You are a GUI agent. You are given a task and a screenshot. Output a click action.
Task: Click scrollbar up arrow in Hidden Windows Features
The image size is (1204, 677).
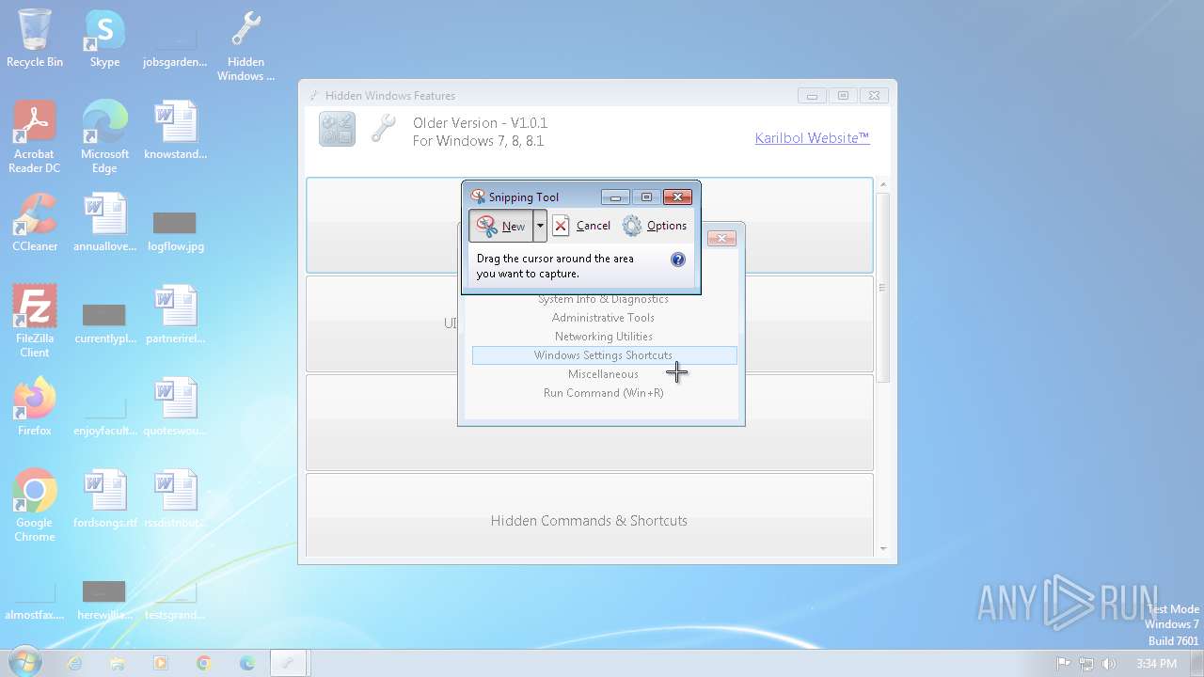click(x=883, y=185)
